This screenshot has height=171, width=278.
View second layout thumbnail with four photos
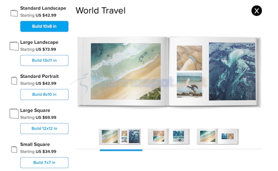[169, 136]
